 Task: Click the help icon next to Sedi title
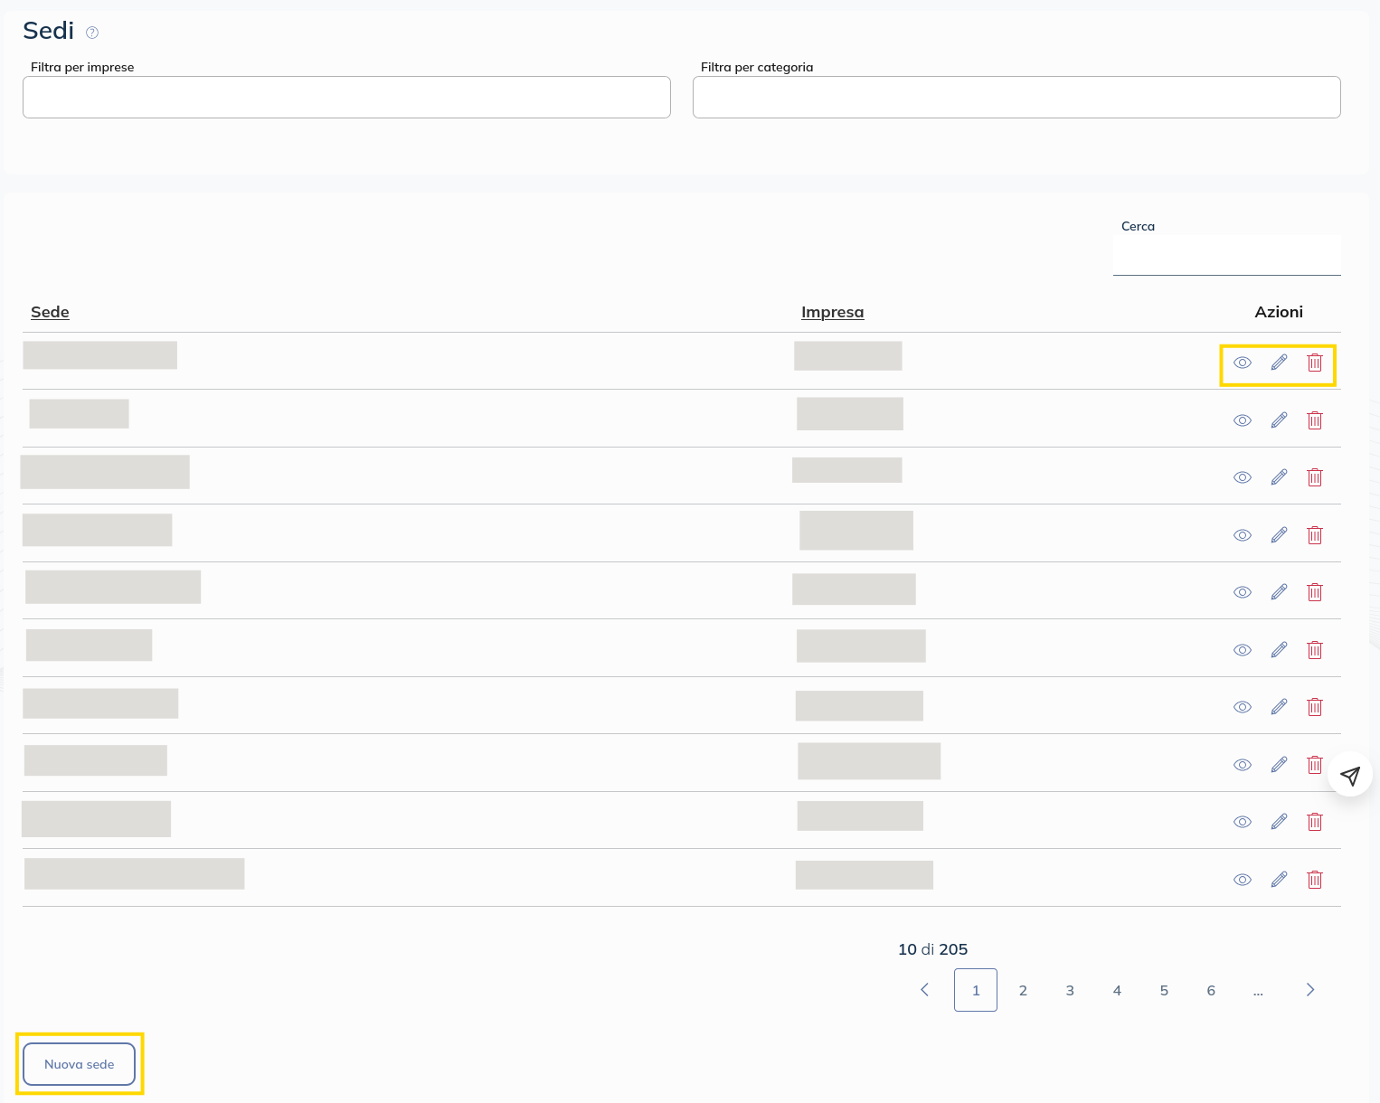tap(92, 33)
